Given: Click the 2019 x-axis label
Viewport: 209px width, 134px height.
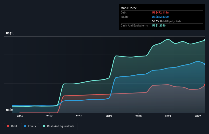Looking at the screenshot, I should point(109,116).
